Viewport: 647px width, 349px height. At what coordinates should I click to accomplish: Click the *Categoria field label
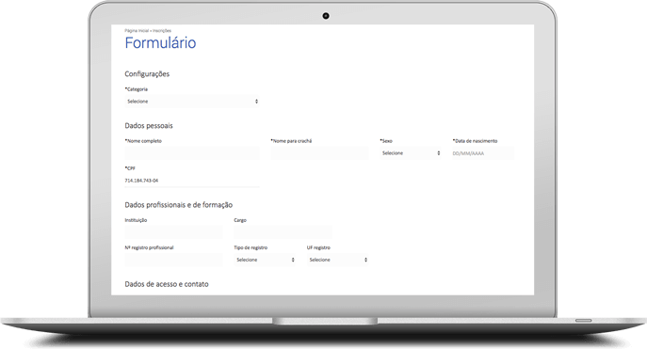pos(137,89)
